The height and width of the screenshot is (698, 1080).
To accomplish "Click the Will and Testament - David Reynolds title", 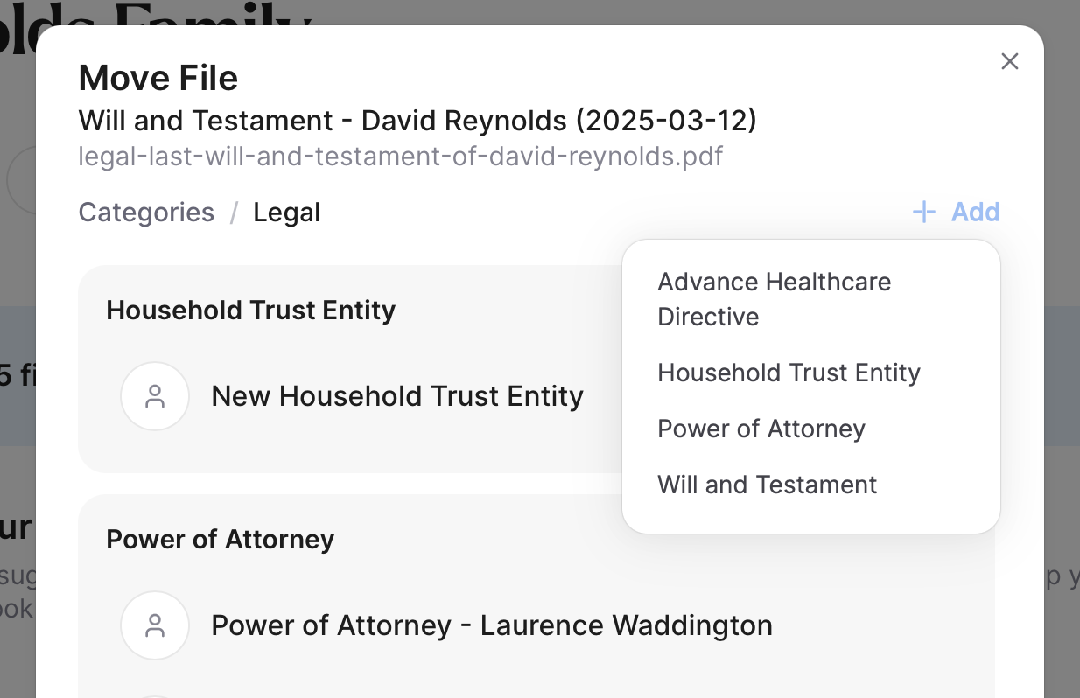I will pos(417,121).
